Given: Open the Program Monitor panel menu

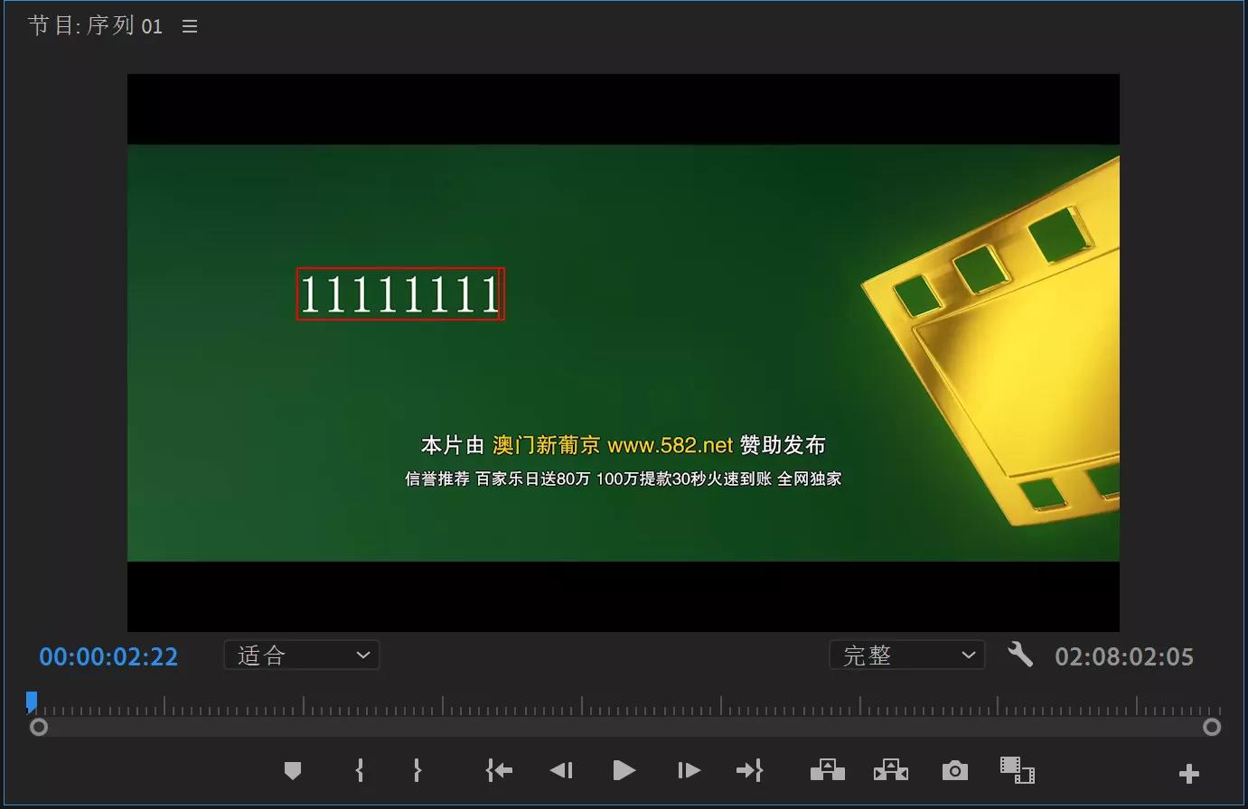Looking at the screenshot, I should tap(189, 25).
